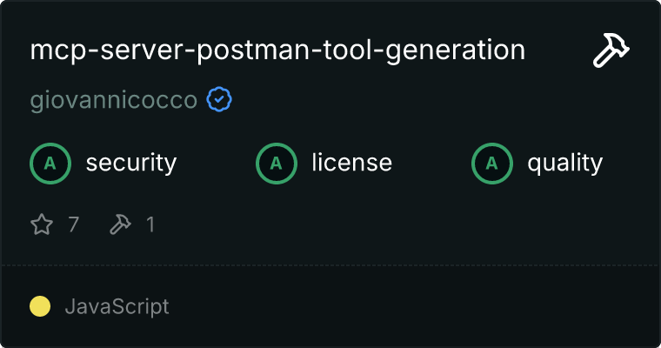The image size is (661, 348).
Task: Select the letter A inside security badge
Action: click(x=50, y=164)
